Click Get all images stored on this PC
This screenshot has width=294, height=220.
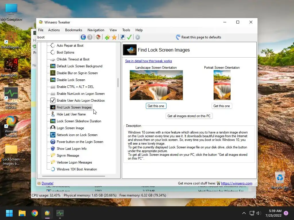click(189, 116)
